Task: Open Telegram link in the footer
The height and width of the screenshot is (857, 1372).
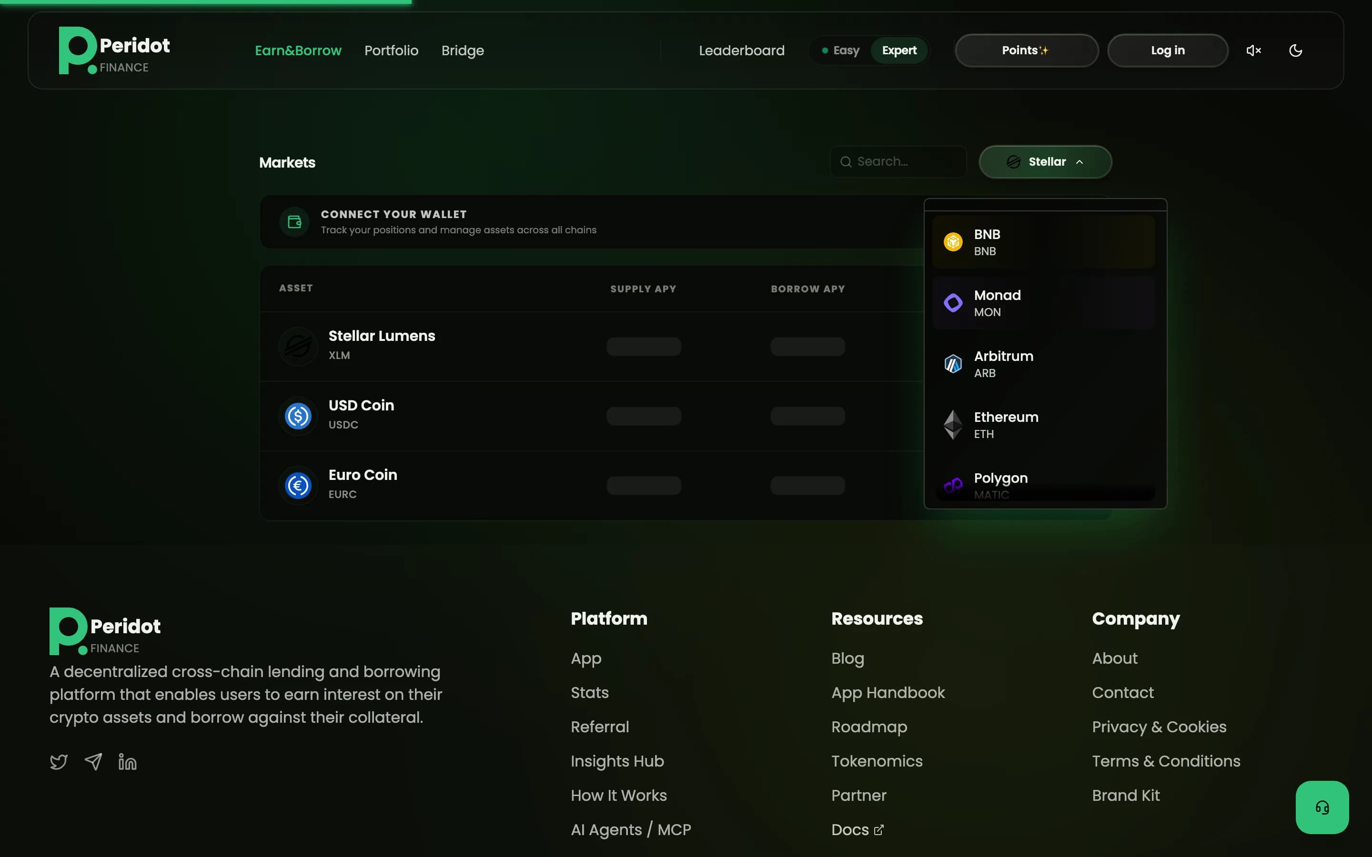Action: (x=93, y=762)
